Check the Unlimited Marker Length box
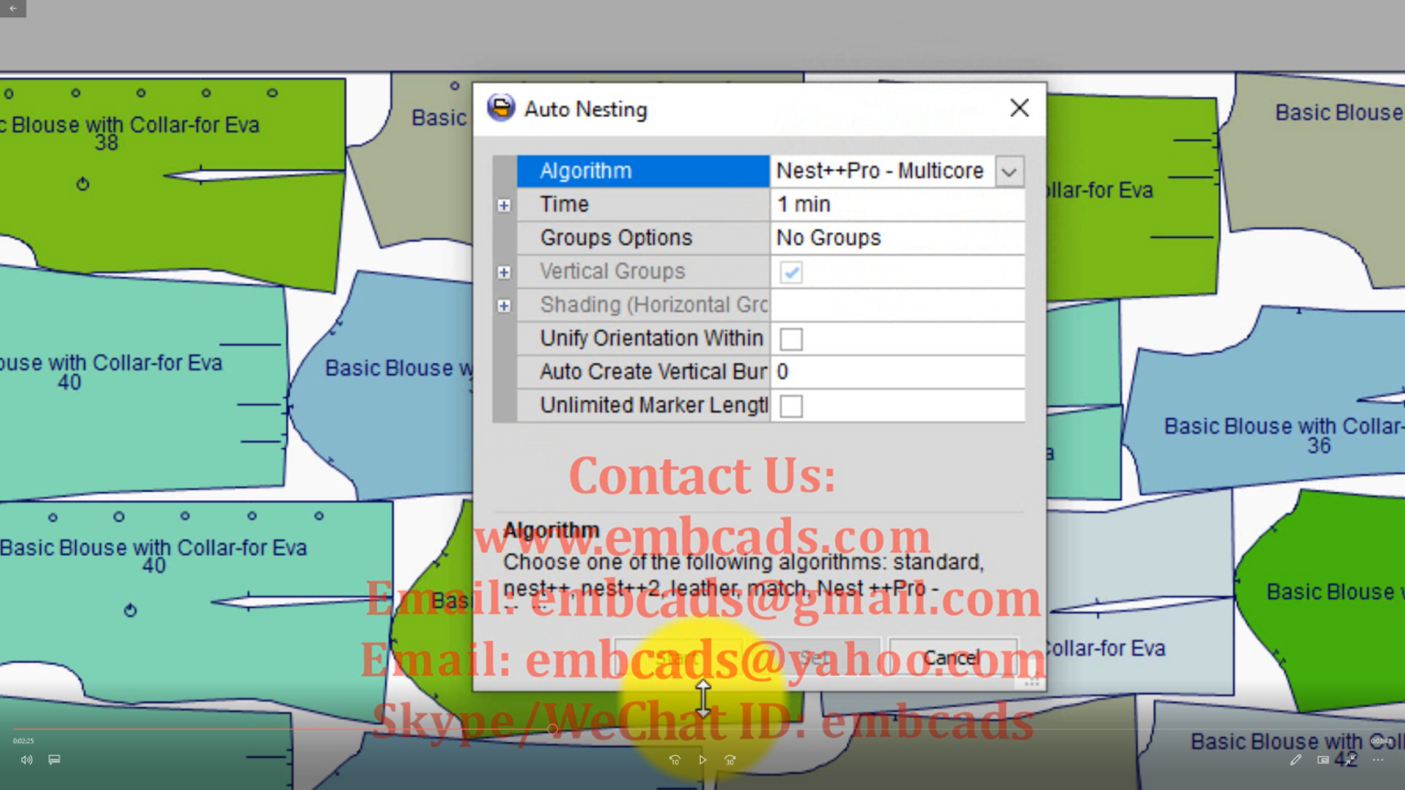The height and width of the screenshot is (790, 1405). click(791, 406)
